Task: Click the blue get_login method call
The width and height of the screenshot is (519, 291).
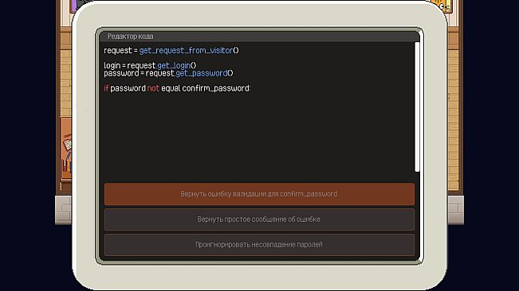Action: [x=174, y=66]
